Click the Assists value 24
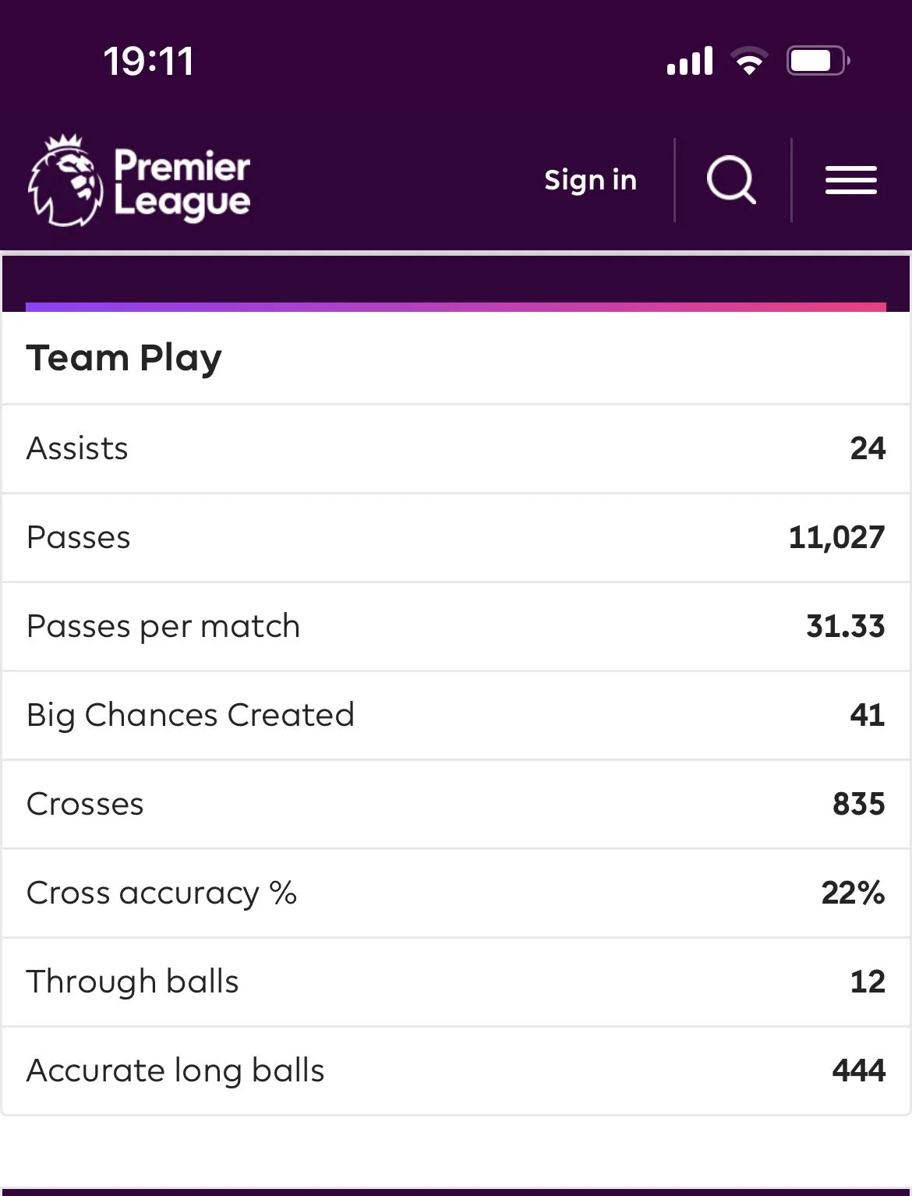This screenshot has width=912, height=1196. (x=868, y=448)
